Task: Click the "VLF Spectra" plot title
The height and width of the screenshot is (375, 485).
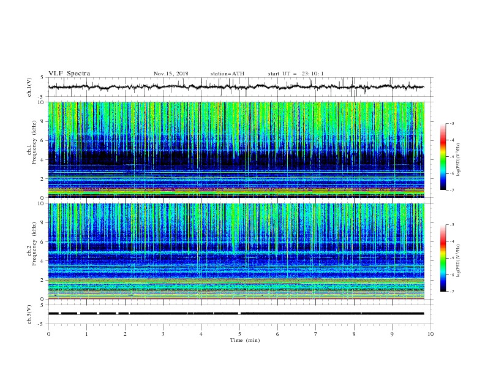Action: click(x=69, y=74)
